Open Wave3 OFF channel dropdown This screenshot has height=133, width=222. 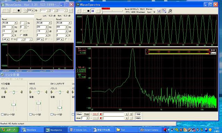click(62, 39)
